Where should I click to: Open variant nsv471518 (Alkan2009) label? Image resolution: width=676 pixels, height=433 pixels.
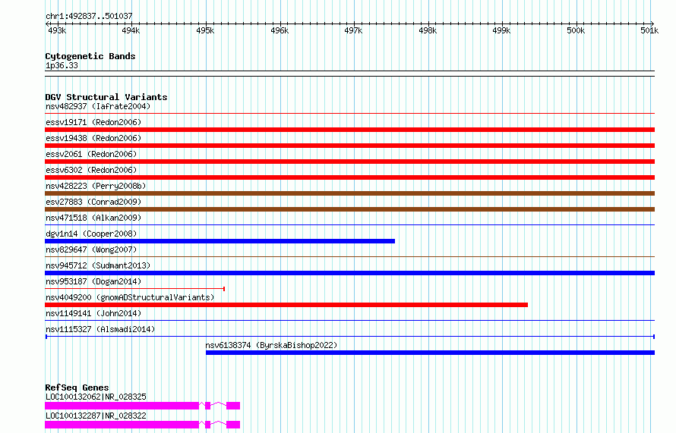(x=93, y=218)
